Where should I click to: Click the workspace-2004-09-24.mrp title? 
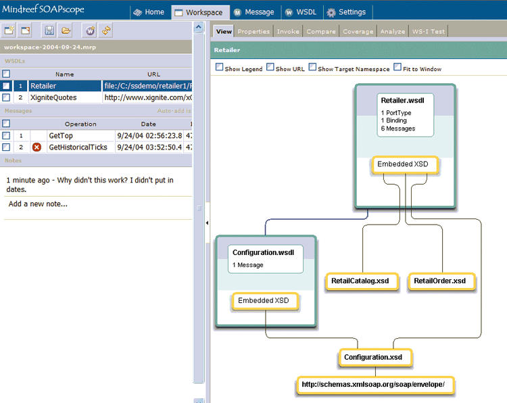point(50,47)
